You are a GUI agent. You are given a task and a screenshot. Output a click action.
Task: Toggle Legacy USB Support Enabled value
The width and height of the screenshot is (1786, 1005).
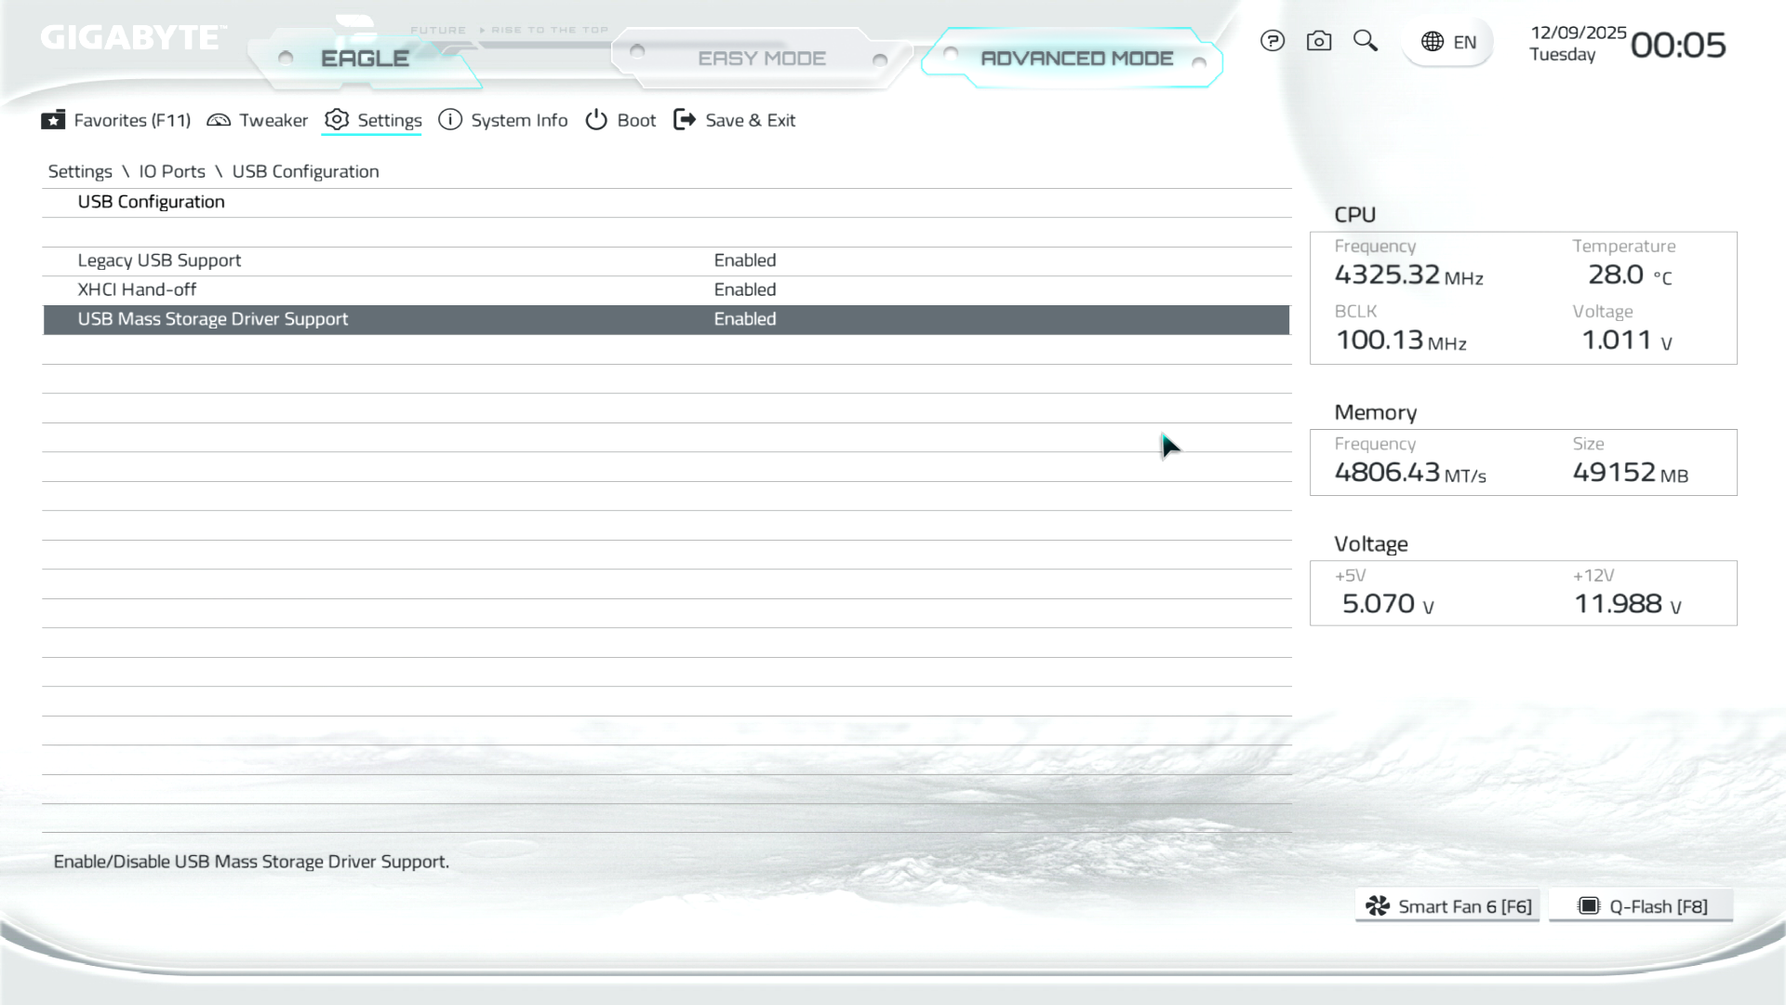pyautogui.click(x=744, y=261)
